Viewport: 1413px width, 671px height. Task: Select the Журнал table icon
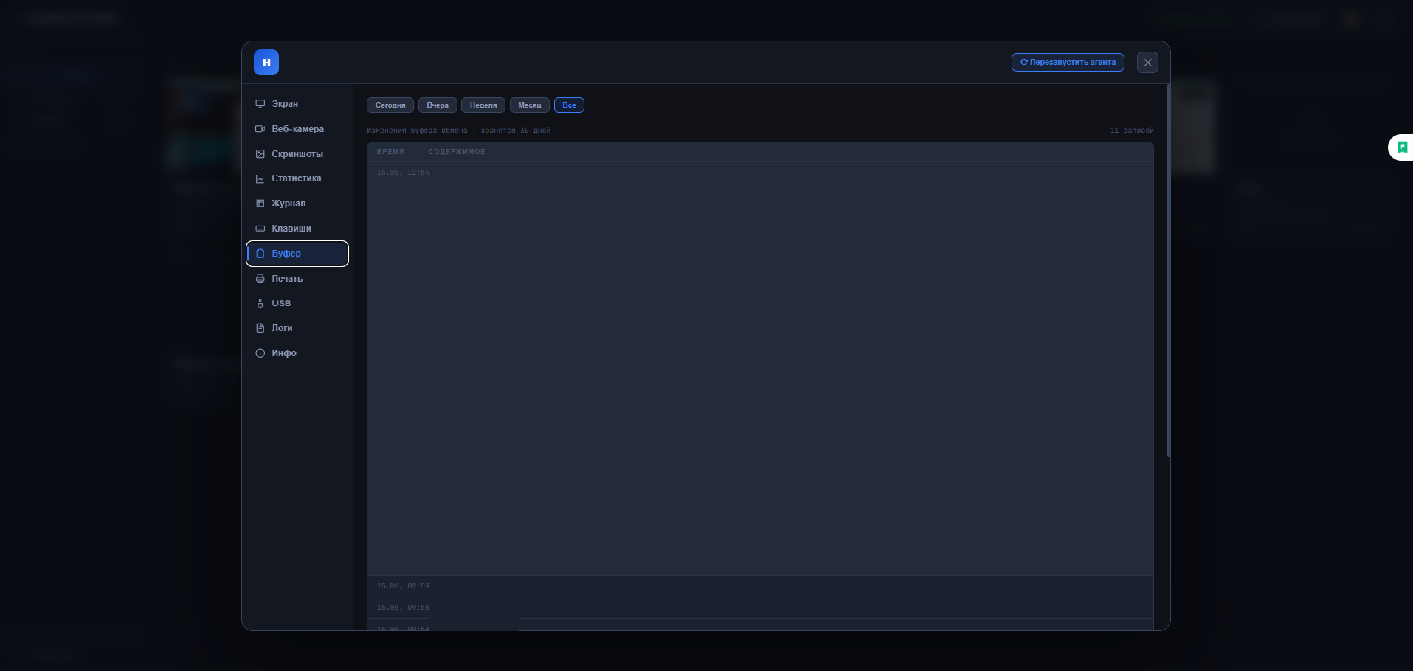[x=260, y=204]
